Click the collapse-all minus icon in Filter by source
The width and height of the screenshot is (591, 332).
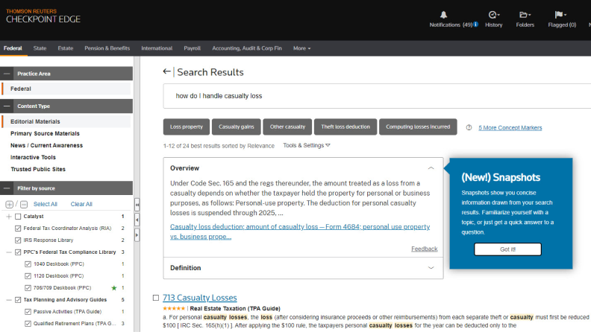24,204
